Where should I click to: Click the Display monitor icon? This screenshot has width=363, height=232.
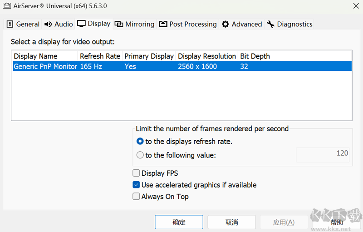pos(81,24)
